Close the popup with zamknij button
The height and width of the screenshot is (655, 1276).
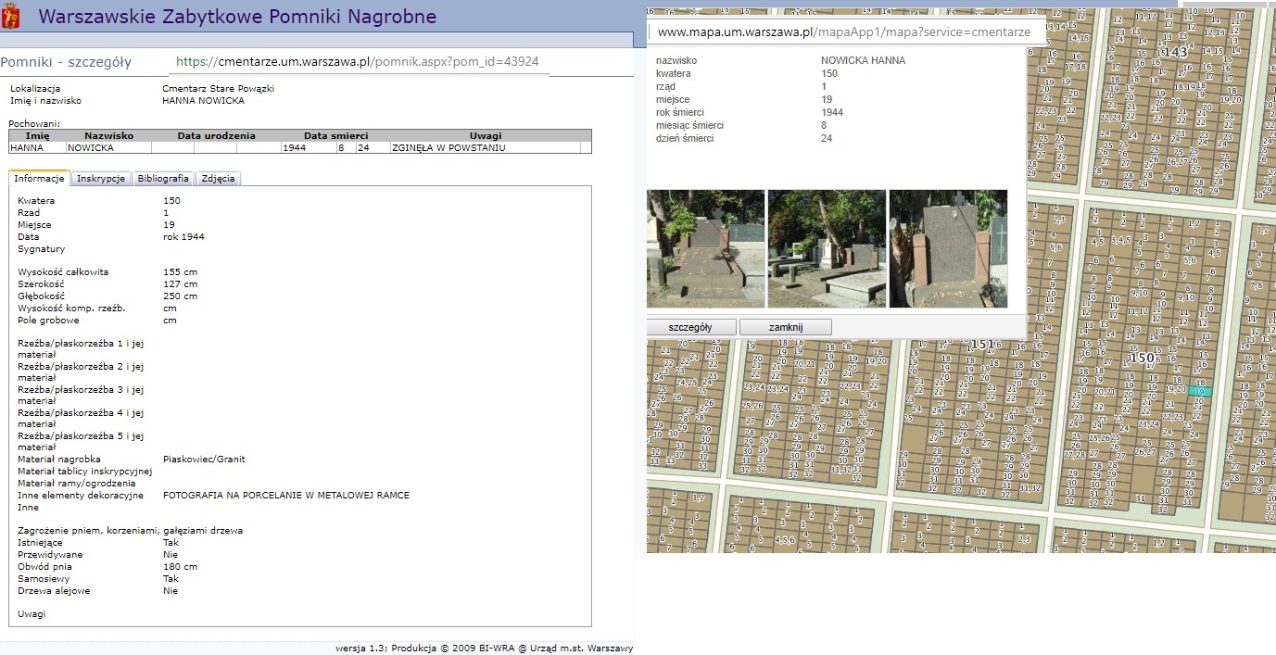[785, 327]
